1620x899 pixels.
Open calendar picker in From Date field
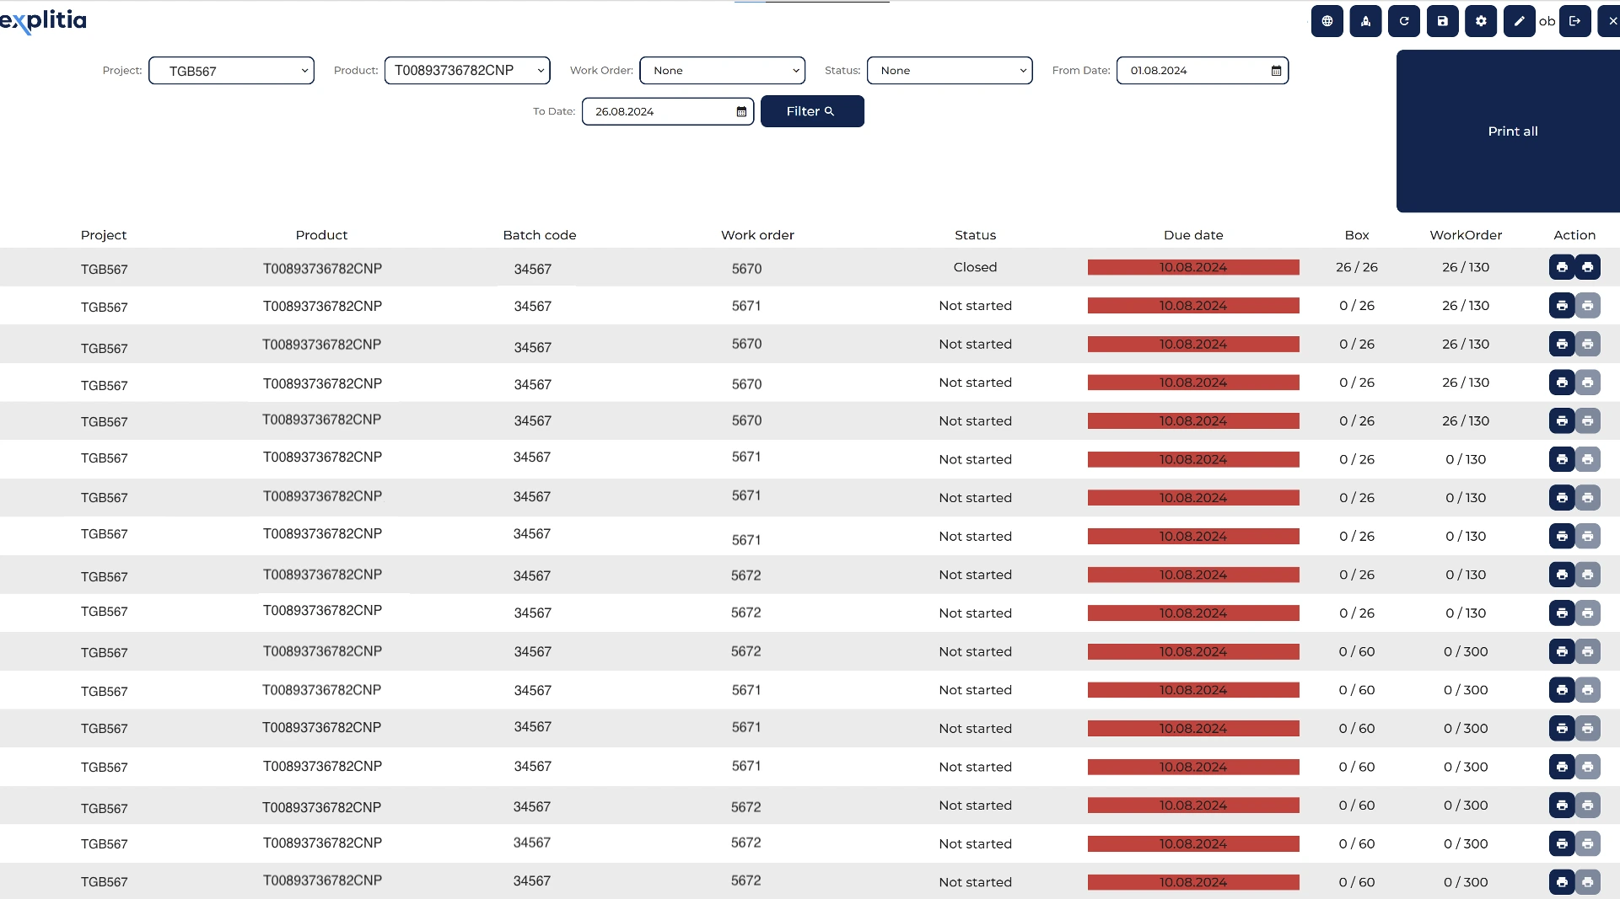click(x=1276, y=71)
